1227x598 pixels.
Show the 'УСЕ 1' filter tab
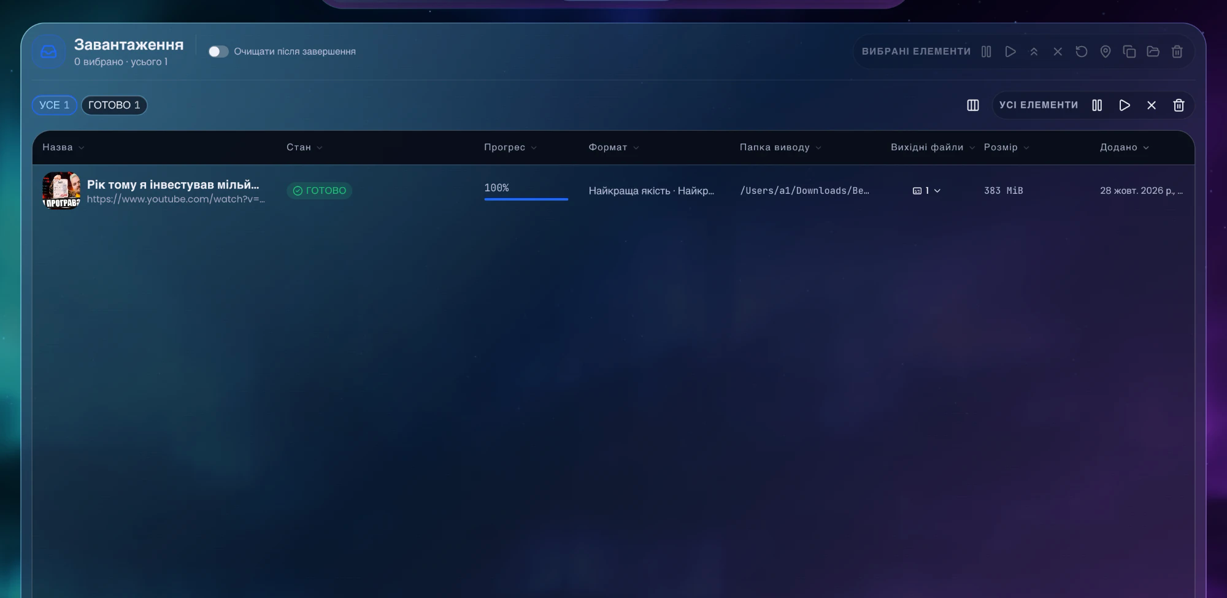(x=55, y=105)
